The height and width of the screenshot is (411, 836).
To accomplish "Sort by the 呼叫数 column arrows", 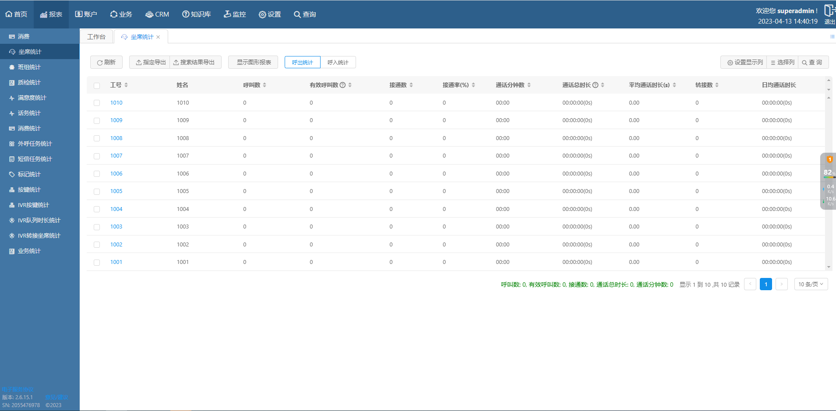I will tap(265, 85).
